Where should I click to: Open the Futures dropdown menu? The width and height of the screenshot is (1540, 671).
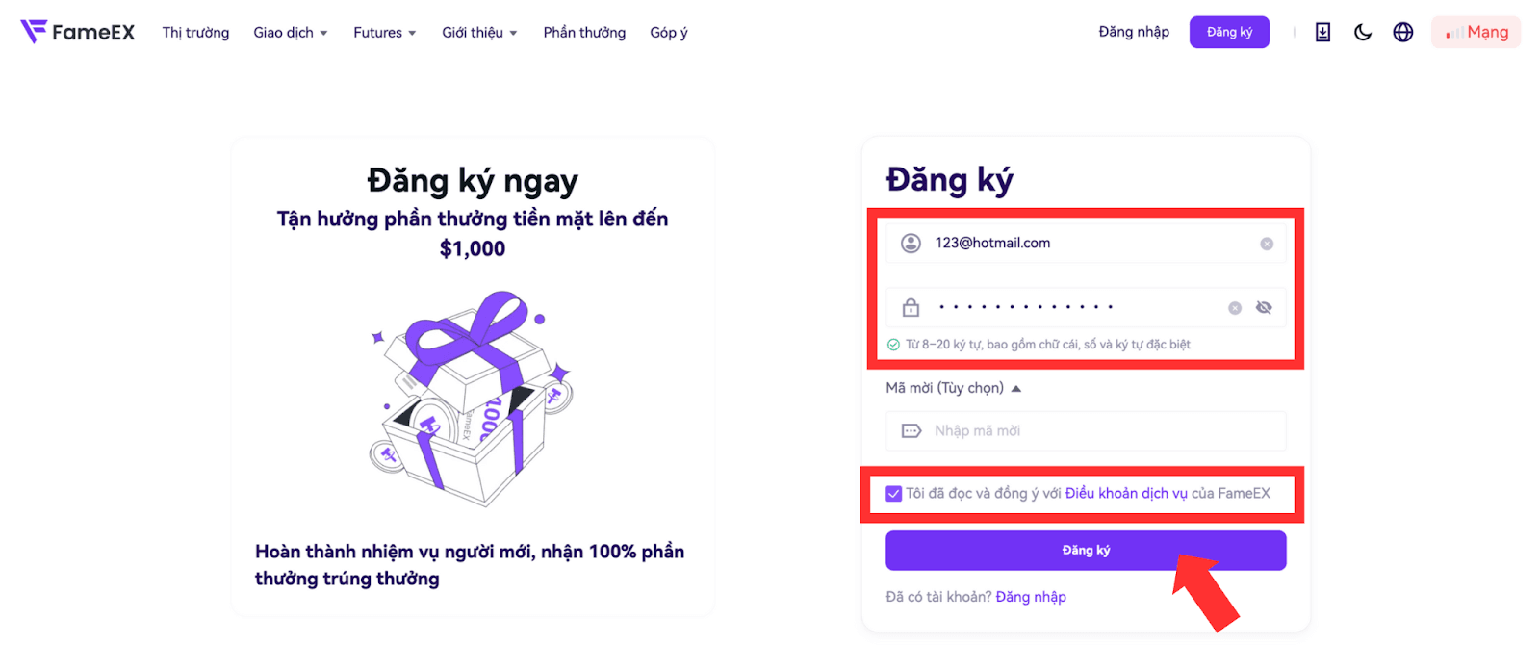385,33
